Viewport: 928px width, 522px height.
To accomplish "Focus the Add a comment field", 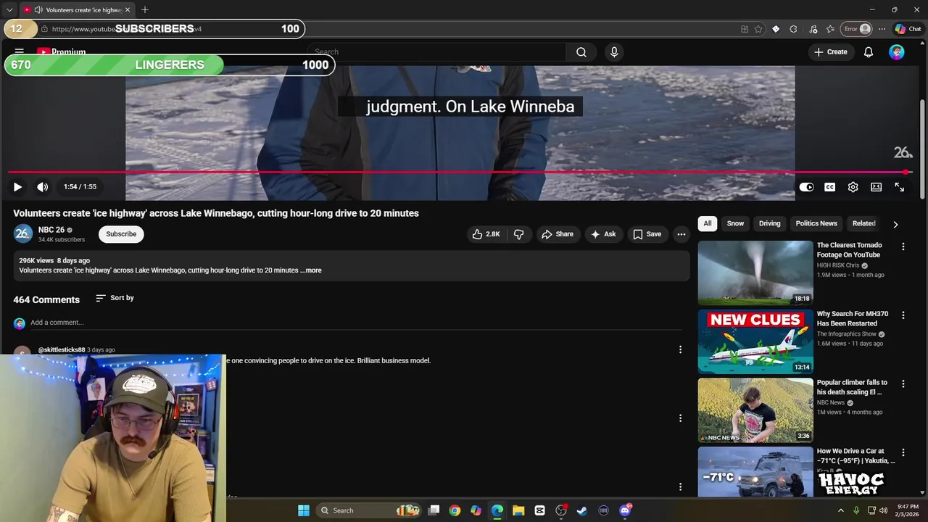I will [x=355, y=323].
